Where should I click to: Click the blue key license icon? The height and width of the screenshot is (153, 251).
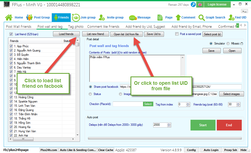[193, 4]
